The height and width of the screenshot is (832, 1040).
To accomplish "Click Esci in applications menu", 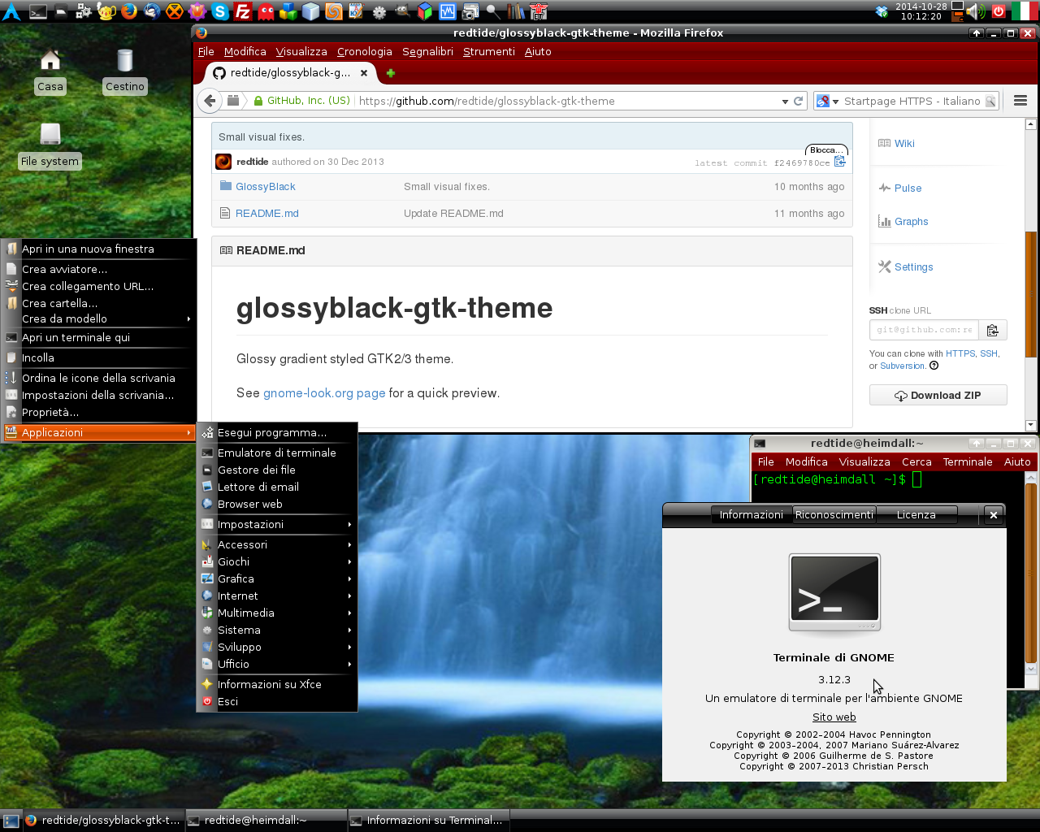I will tap(277, 701).
